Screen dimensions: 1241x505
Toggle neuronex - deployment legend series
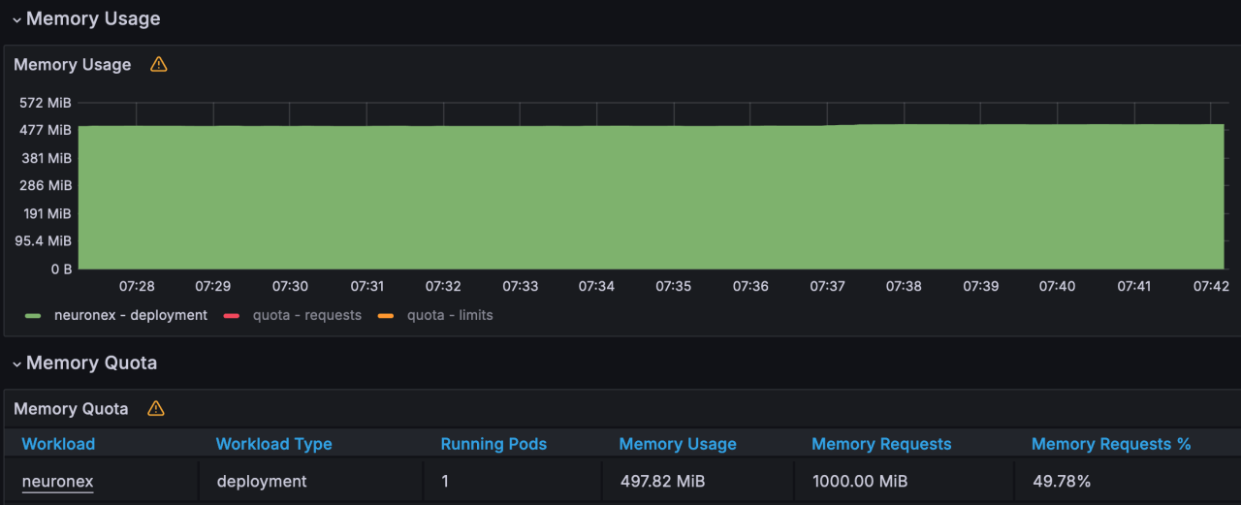click(130, 315)
